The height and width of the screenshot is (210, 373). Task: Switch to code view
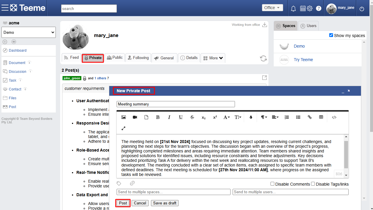pyautogui.click(x=334, y=117)
